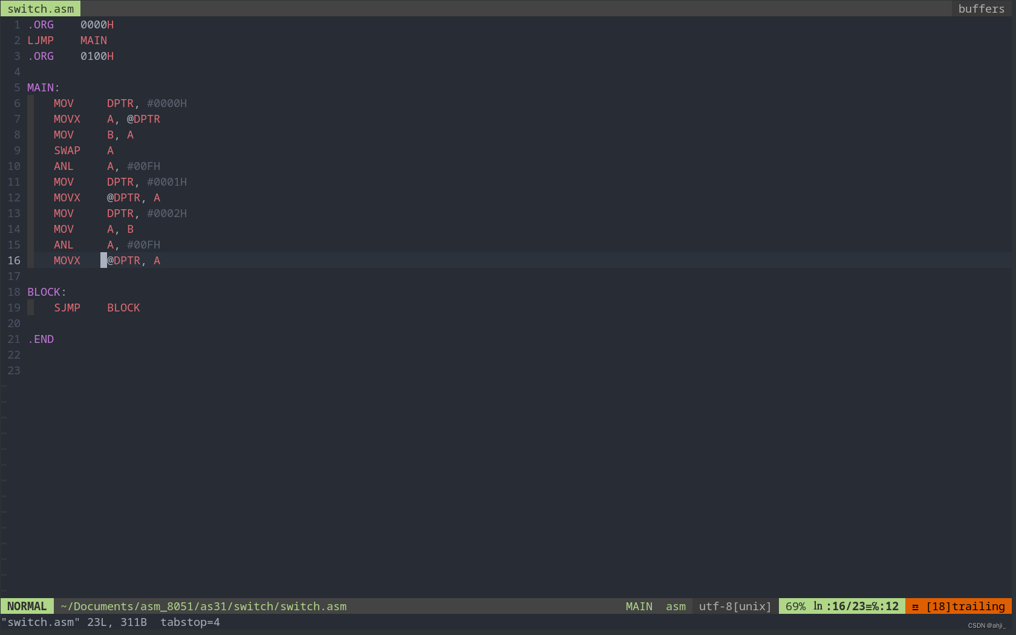This screenshot has height=635, width=1016.
Task: Click the file path switch.asm in statusline
Action: coord(203,606)
